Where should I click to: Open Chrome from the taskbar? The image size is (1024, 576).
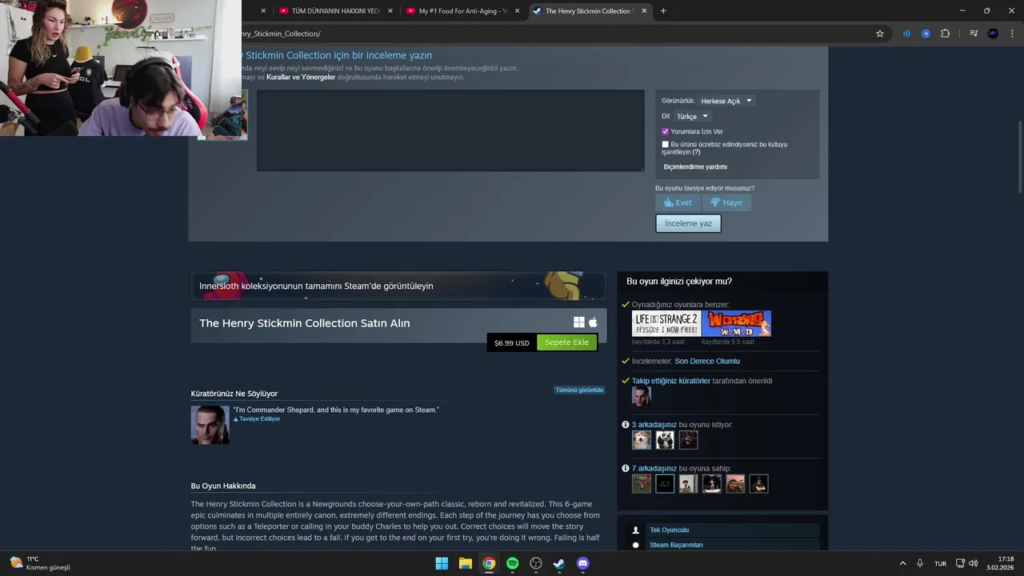pyautogui.click(x=489, y=563)
